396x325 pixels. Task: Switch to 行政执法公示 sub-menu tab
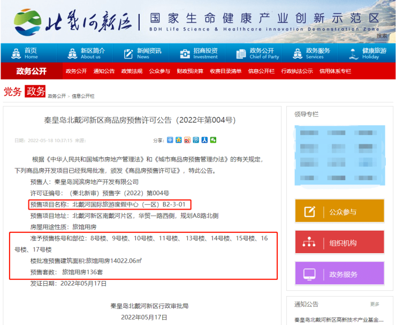[x=297, y=71]
